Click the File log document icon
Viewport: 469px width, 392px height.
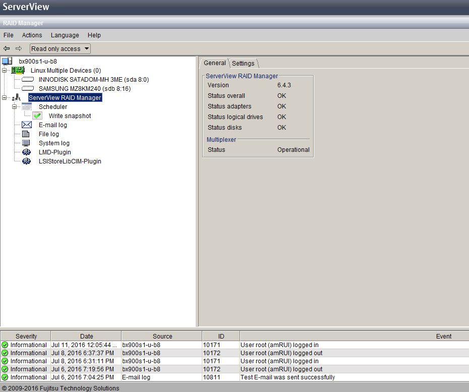[26, 134]
